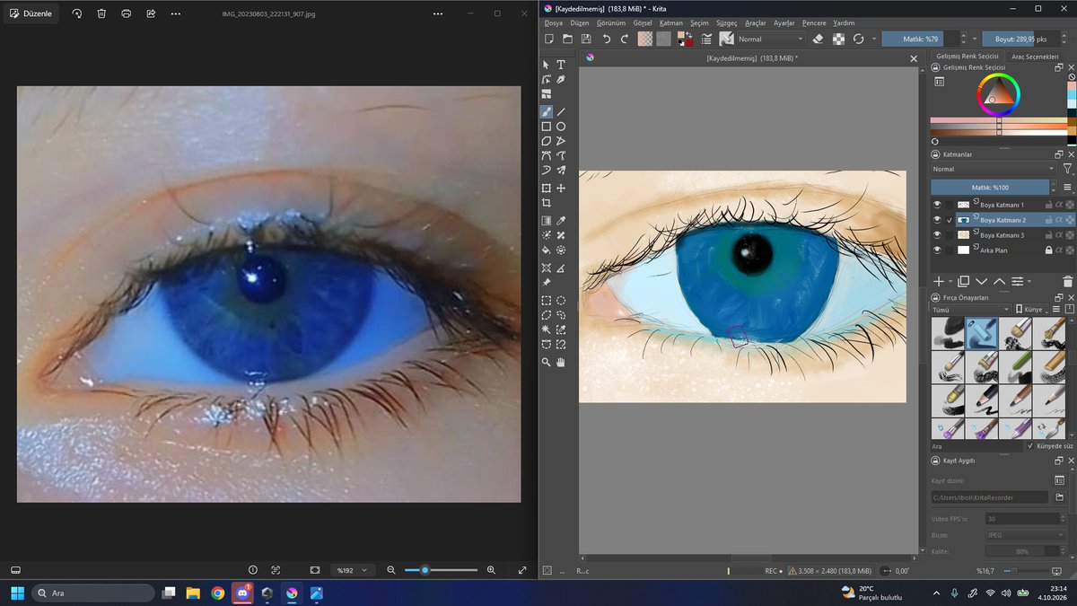
Task: Select the Contiguous Selection magic wand tool
Action: click(x=546, y=329)
